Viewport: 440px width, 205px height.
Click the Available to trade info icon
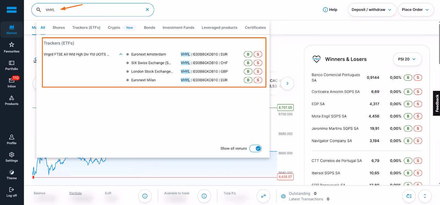pyautogui.click(x=204, y=196)
